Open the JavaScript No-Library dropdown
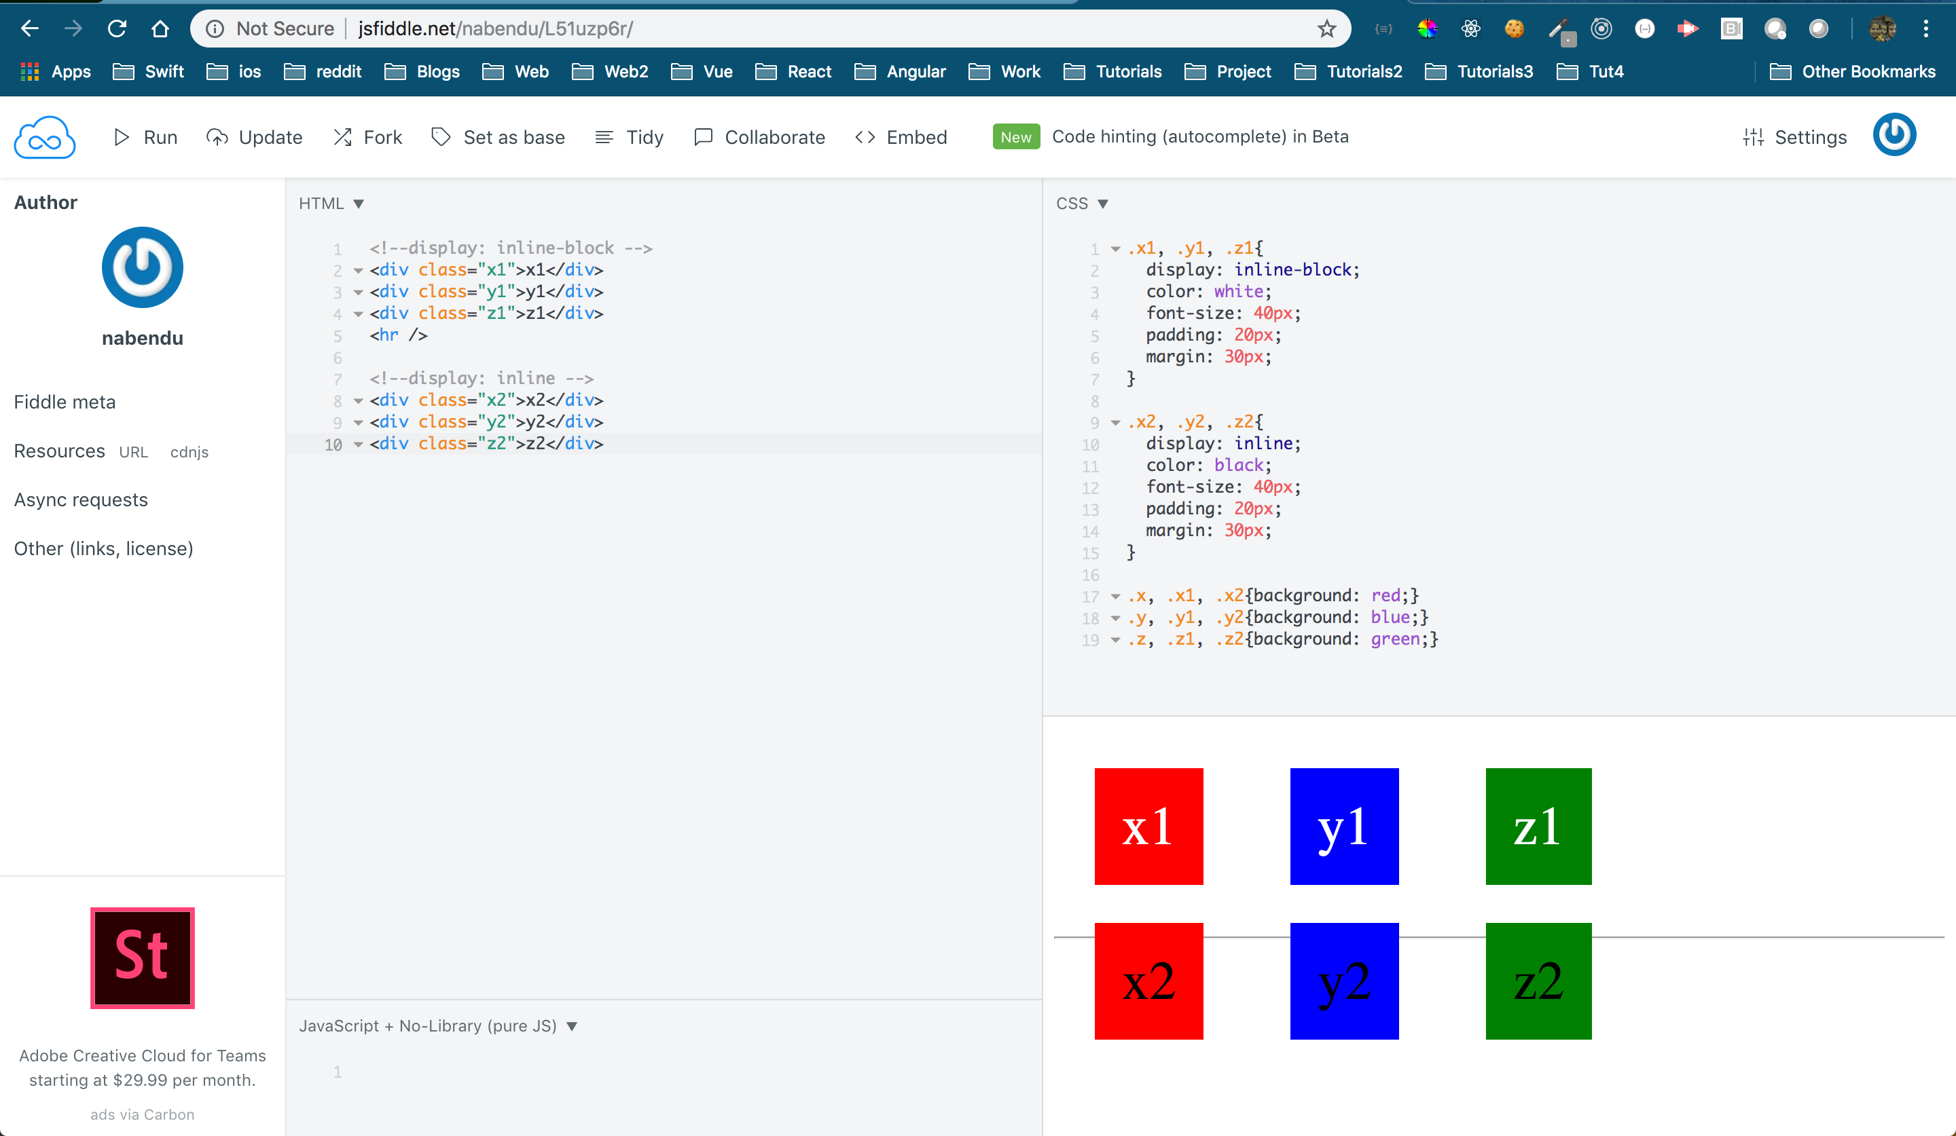This screenshot has height=1136, width=1956. [x=438, y=1025]
